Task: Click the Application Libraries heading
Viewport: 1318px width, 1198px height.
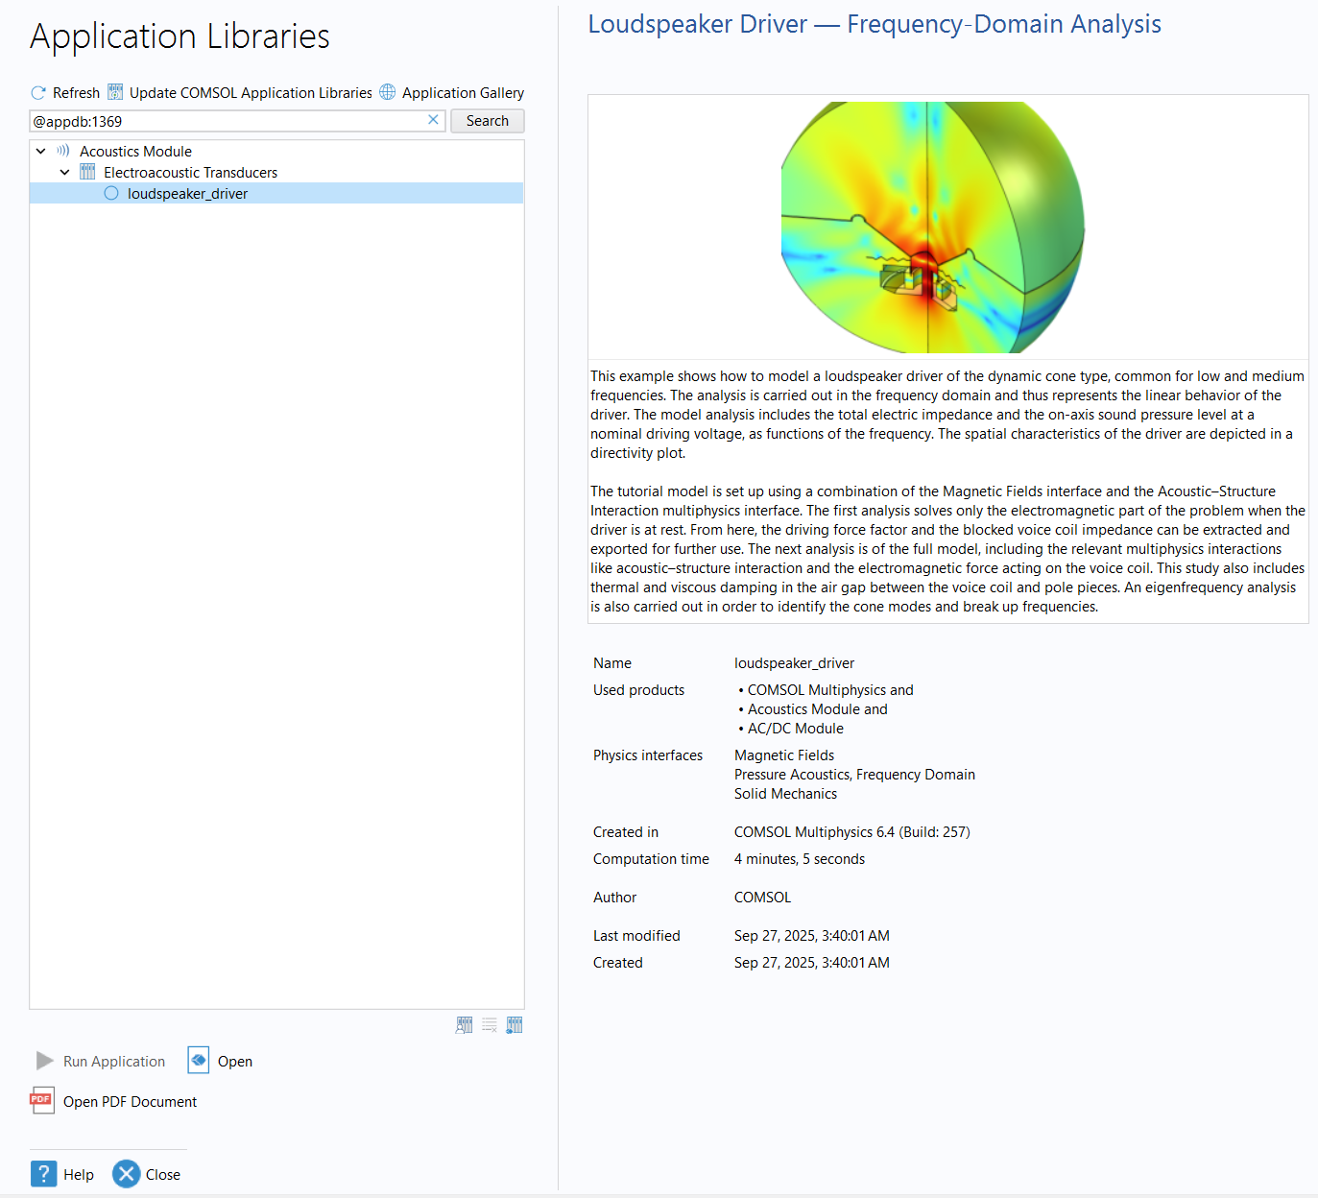Action: (180, 36)
